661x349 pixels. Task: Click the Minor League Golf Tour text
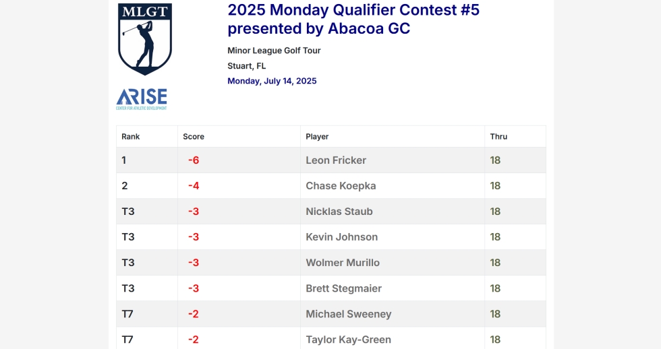(x=274, y=51)
